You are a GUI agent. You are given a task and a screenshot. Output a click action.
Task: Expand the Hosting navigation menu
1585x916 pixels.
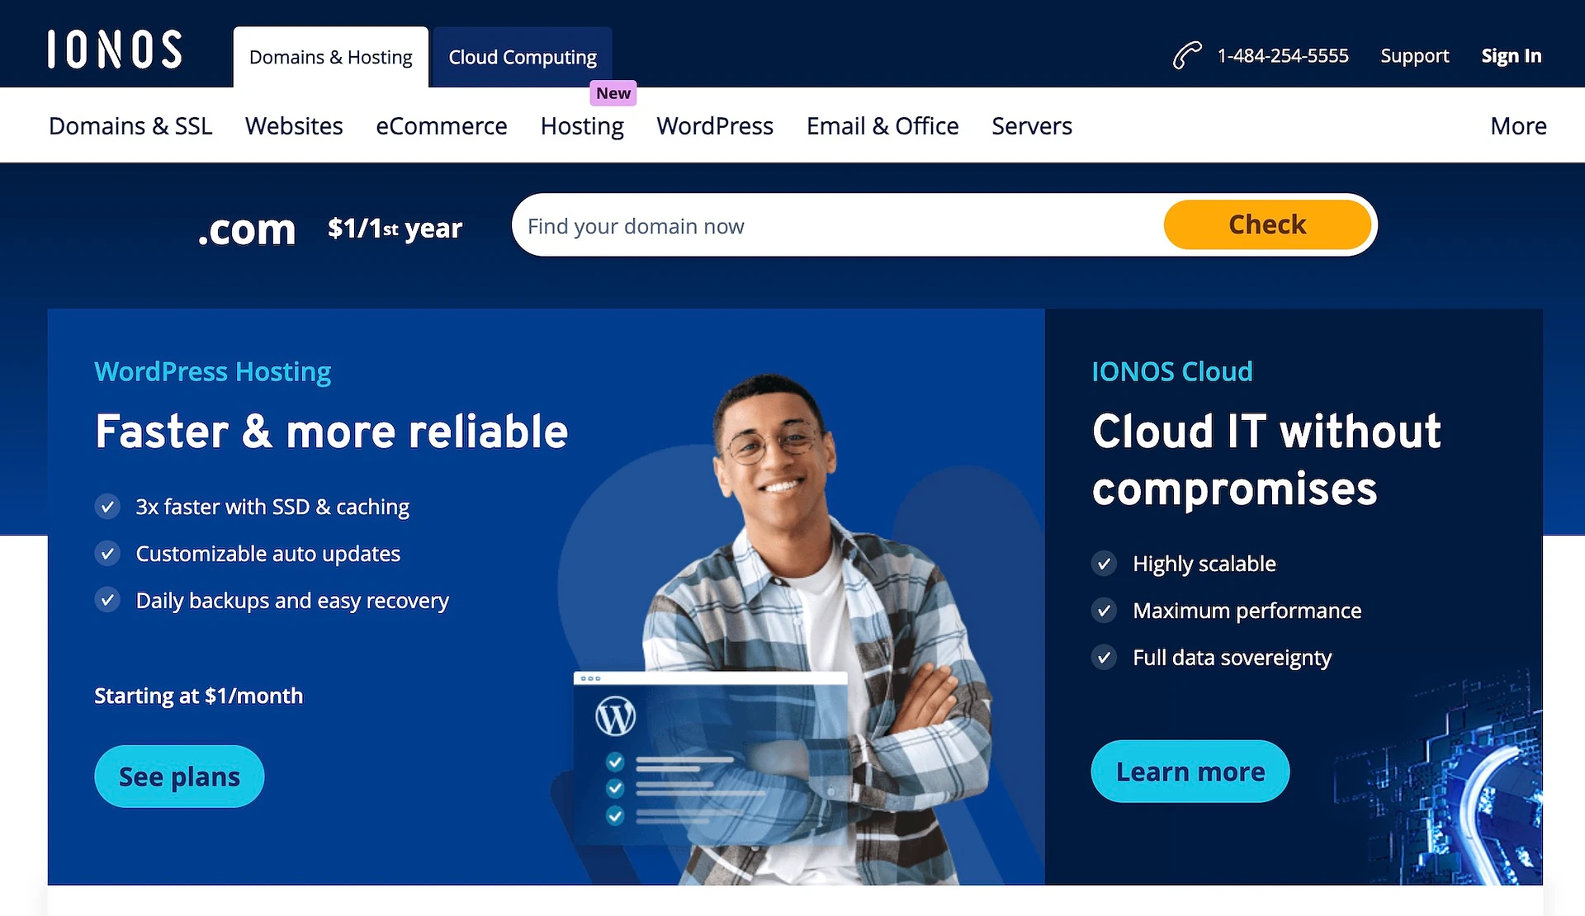point(581,125)
